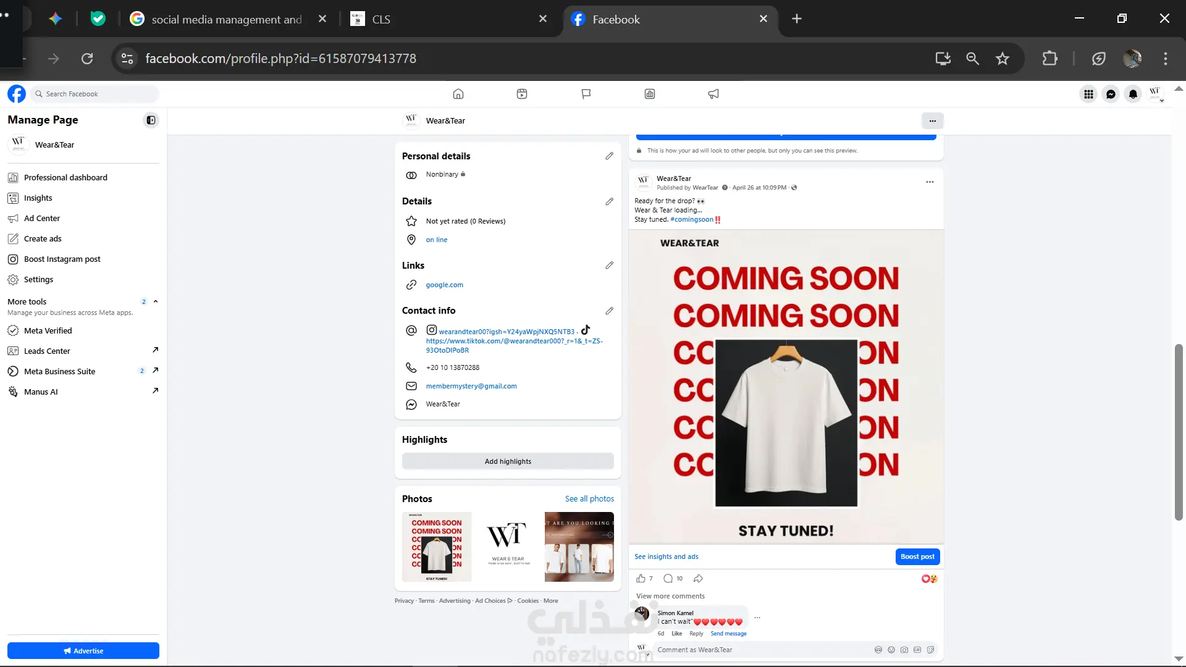Click View more comments
1186x667 pixels.
[x=670, y=597]
